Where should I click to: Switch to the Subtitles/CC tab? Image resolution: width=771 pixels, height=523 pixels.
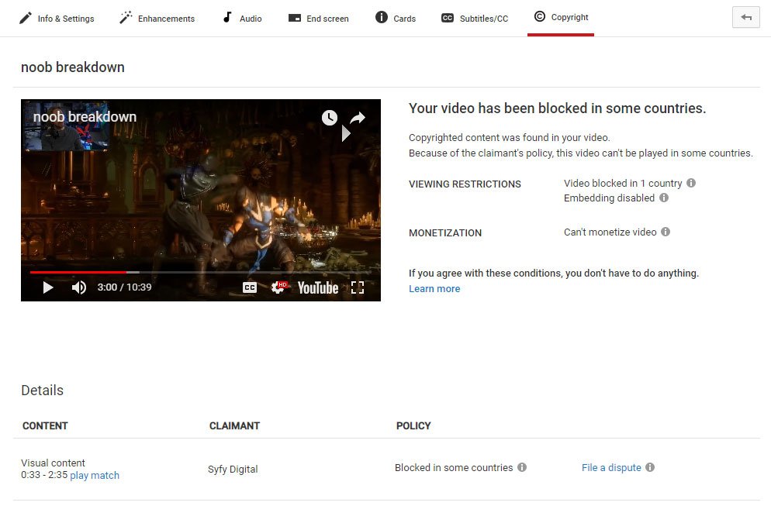(475, 18)
